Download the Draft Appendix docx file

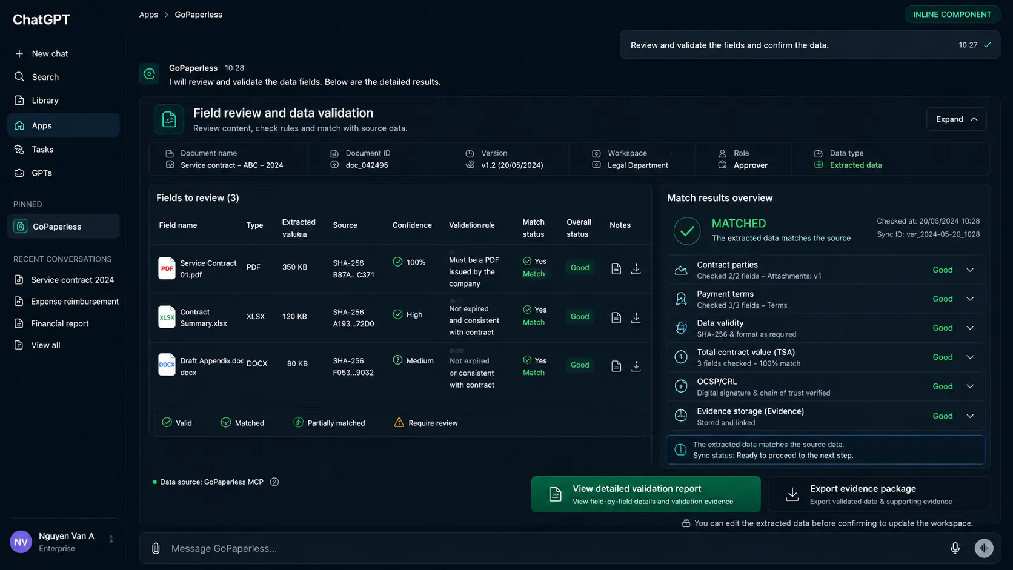point(636,366)
